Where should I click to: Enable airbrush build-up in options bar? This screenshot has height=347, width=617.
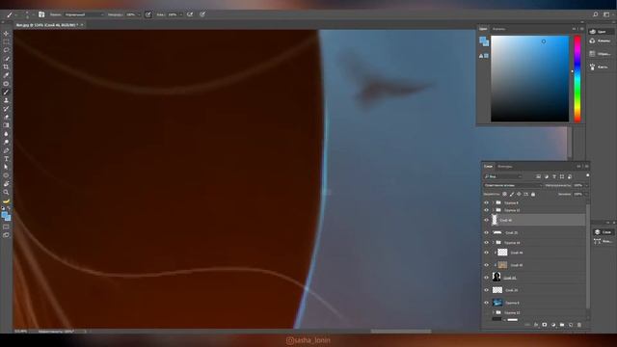point(190,14)
